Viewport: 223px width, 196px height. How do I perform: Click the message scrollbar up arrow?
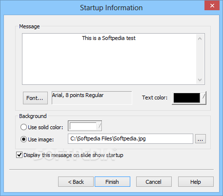(x=200, y=39)
